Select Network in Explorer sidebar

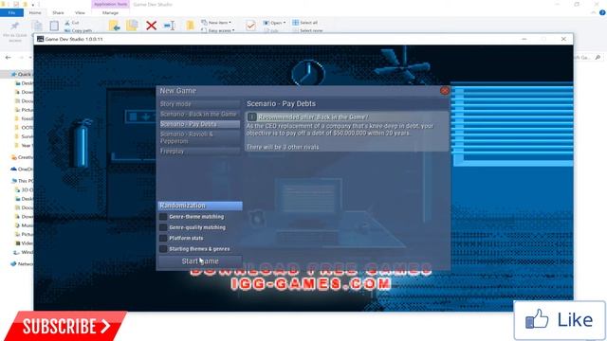22,264
